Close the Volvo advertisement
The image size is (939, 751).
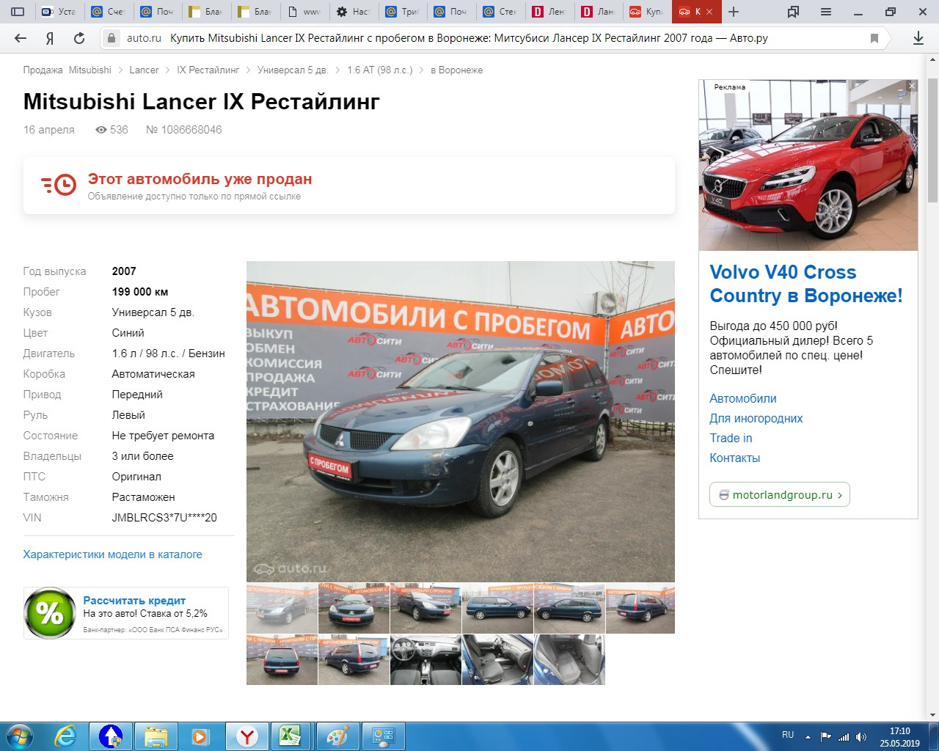(x=912, y=86)
